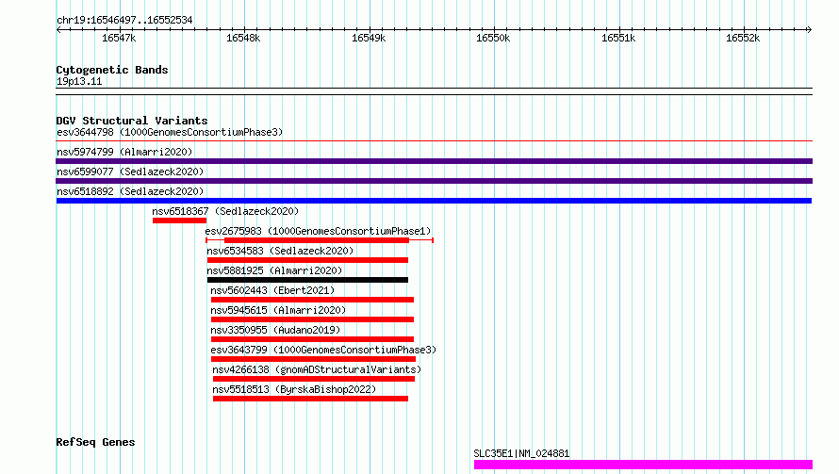The image size is (839, 474).
Task: Click the 16550k ruler tick label
Action: pyautogui.click(x=493, y=38)
